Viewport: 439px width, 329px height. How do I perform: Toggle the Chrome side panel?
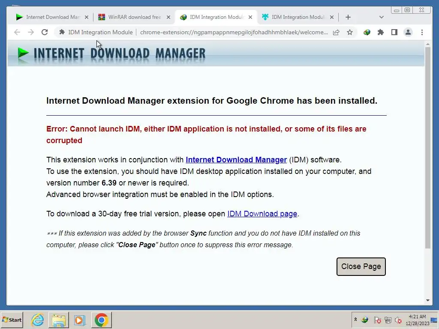click(x=394, y=32)
